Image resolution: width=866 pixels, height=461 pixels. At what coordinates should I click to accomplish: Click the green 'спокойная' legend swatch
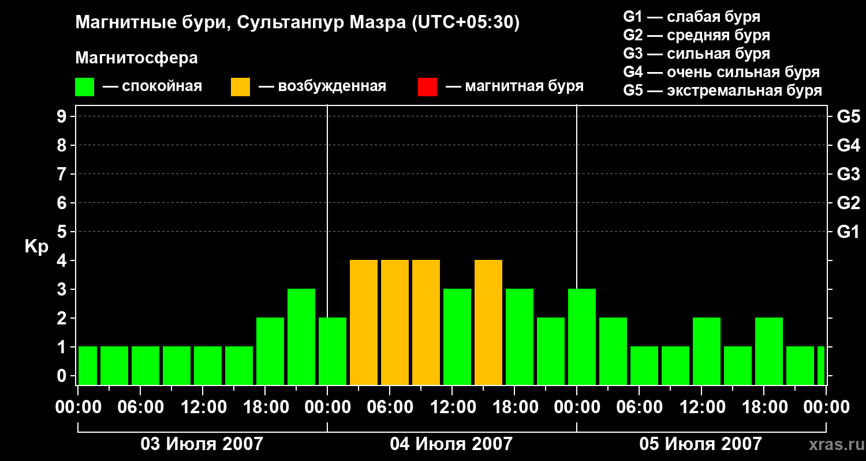[x=85, y=87]
